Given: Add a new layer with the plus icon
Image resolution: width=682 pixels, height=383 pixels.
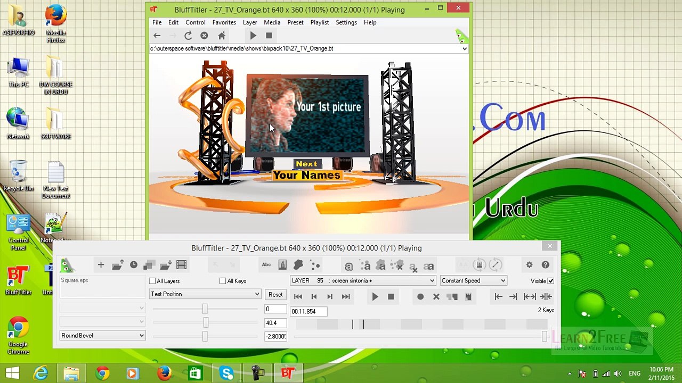Looking at the screenshot, I should tap(101, 264).
